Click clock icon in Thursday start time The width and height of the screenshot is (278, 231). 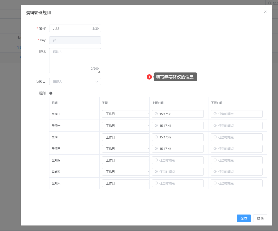pyautogui.click(x=156, y=160)
